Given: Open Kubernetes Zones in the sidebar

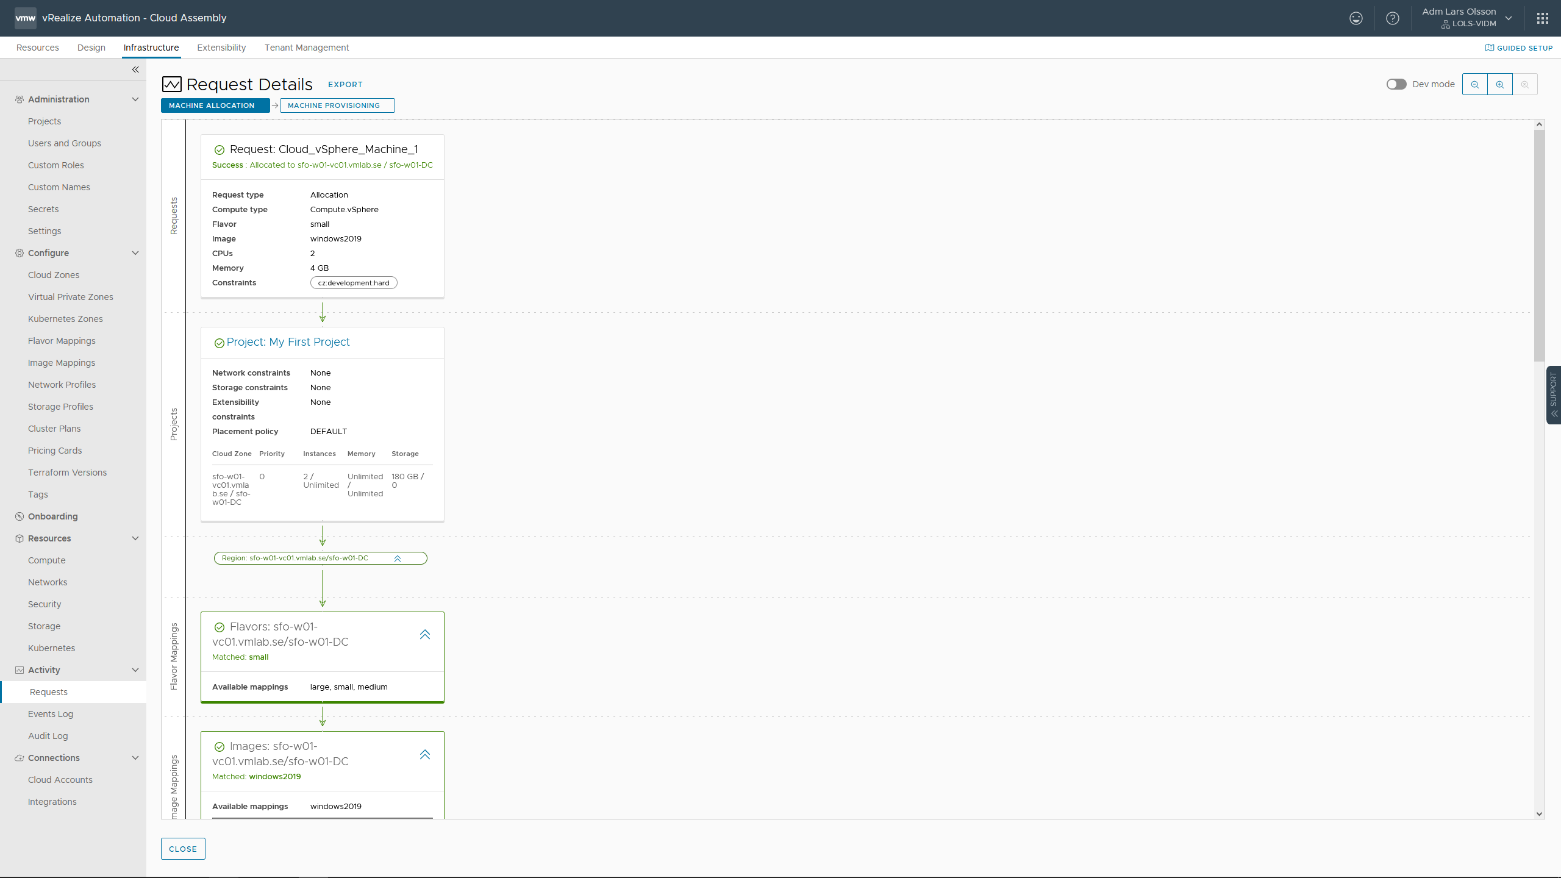Looking at the screenshot, I should click(65, 319).
